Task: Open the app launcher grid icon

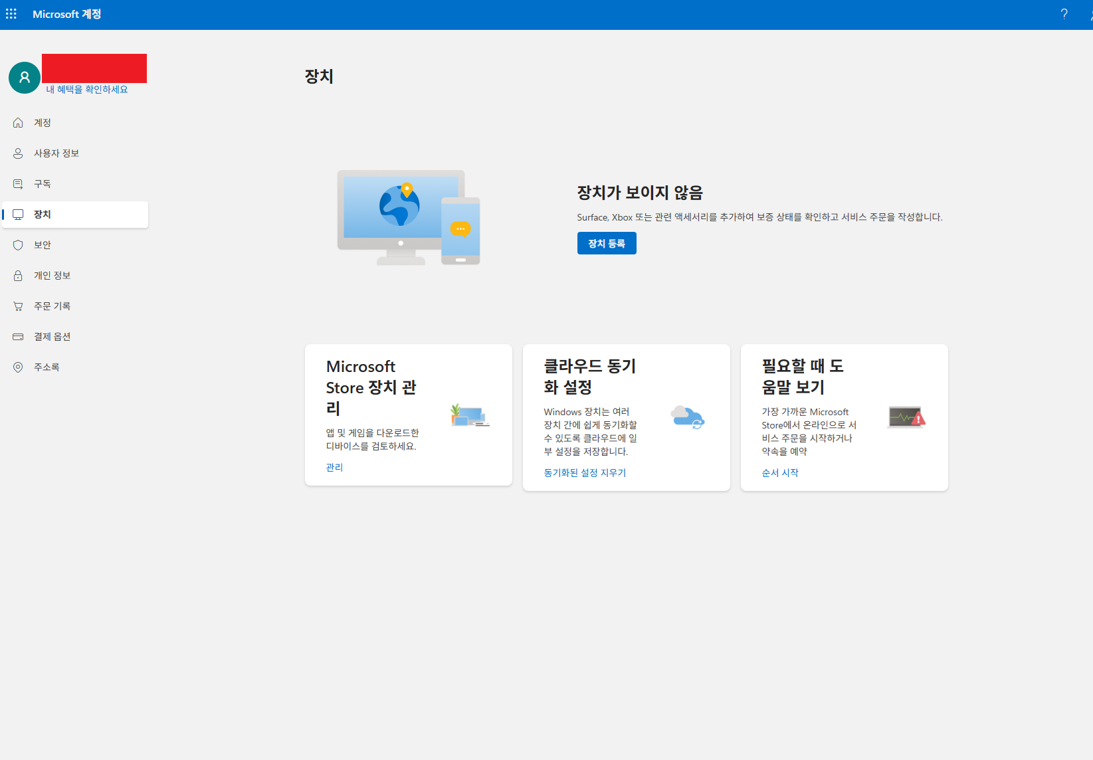Action: [x=11, y=14]
